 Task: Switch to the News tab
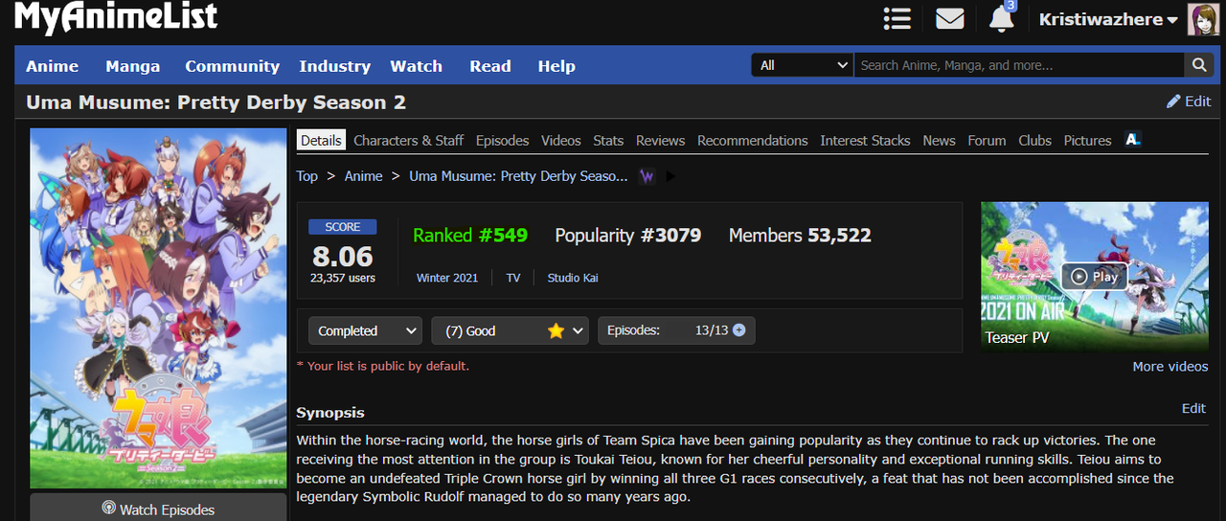(x=939, y=140)
